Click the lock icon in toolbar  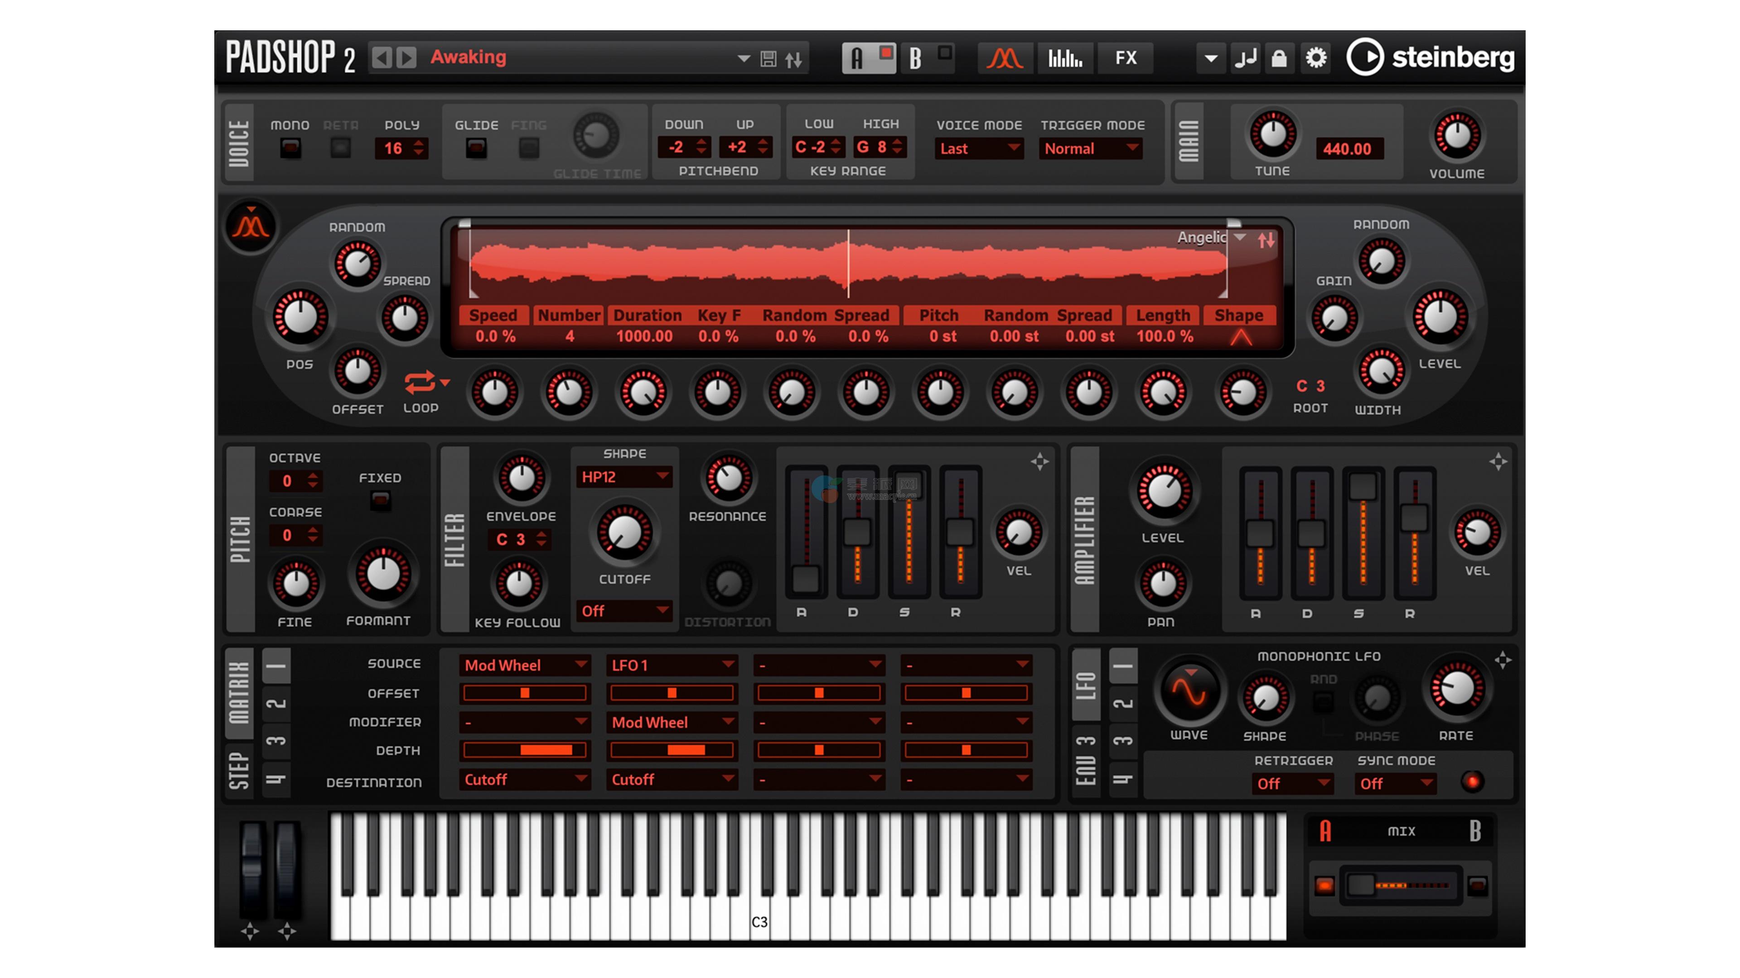pyautogui.click(x=1279, y=58)
